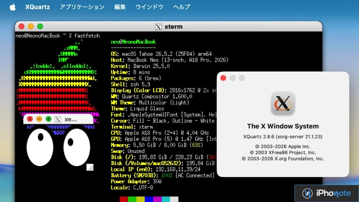This screenshot has height=202, width=359.
Task: Click the '© 2003-2026 Apple Inc.' line
Action: (283, 146)
